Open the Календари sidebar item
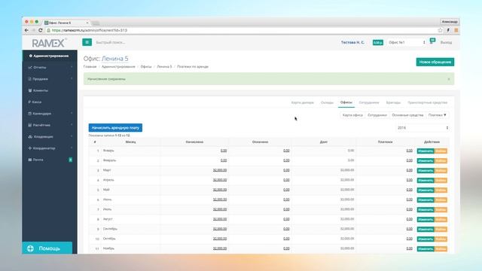Screen dimensions: 482x271 50,114
